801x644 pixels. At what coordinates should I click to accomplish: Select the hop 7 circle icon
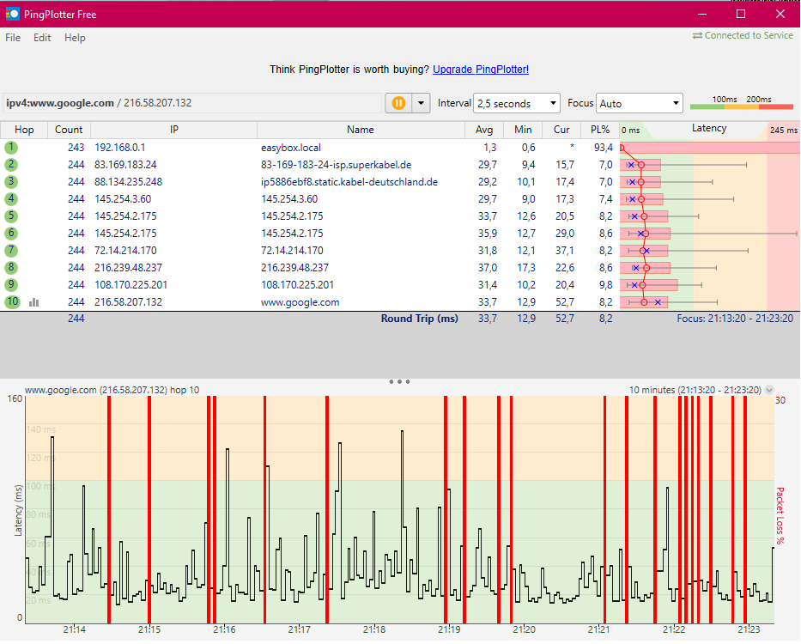click(11, 250)
